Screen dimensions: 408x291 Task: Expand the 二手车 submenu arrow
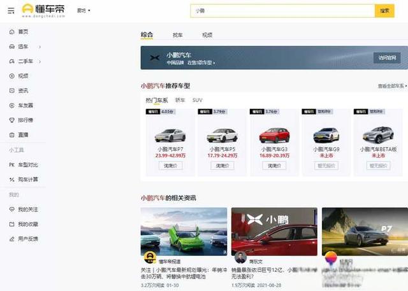(x=40, y=61)
